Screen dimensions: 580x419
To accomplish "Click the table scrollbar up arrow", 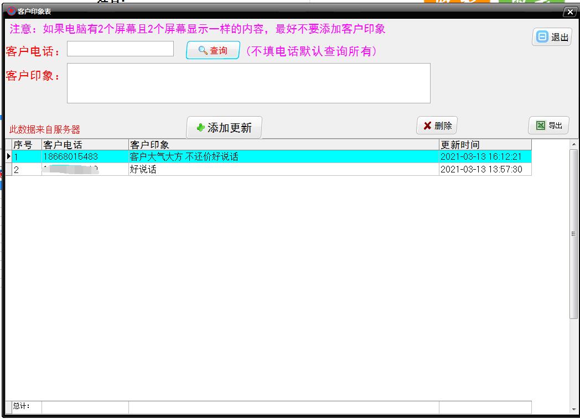I will (x=574, y=144).
